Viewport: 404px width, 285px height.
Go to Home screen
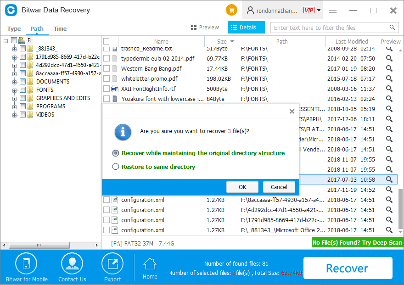(x=150, y=268)
